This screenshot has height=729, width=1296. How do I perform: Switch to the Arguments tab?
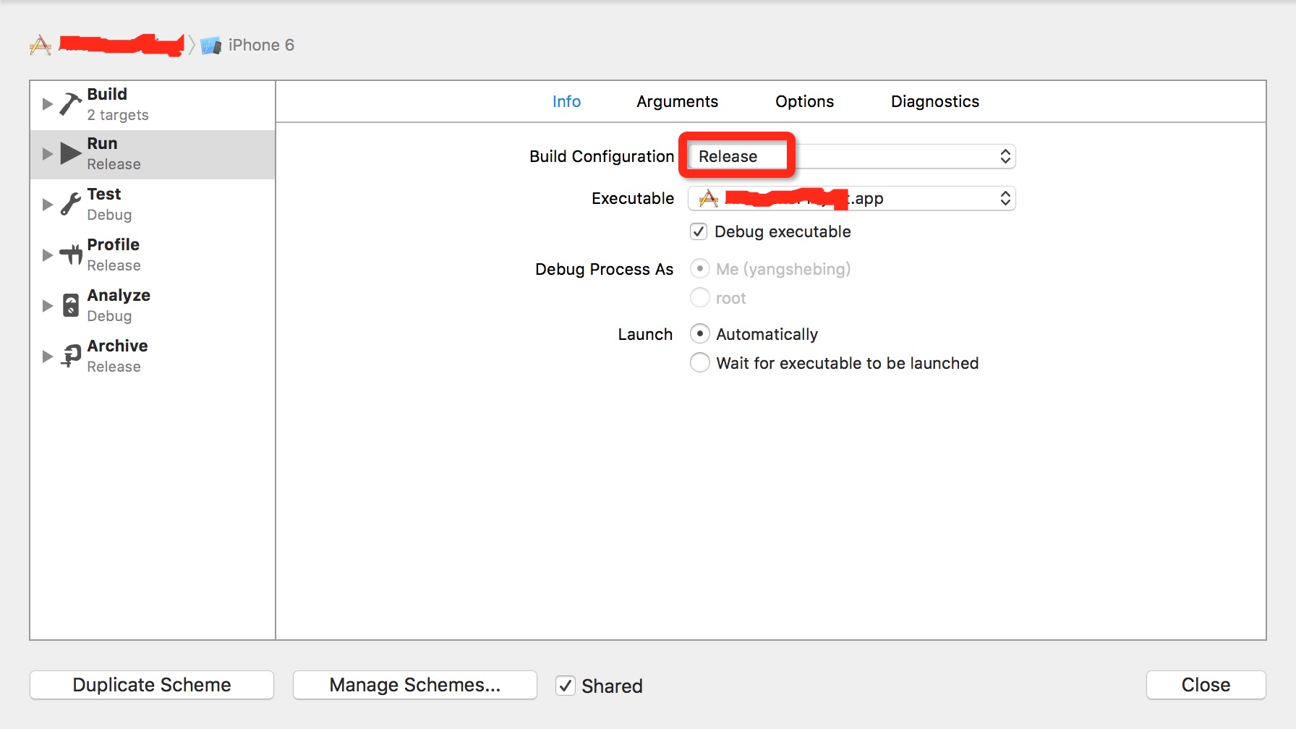677,101
